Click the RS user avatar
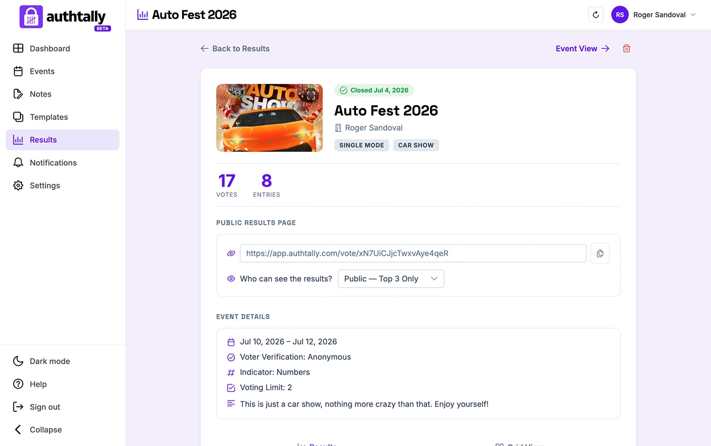This screenshot has width=711, height=446. point(619,15)
